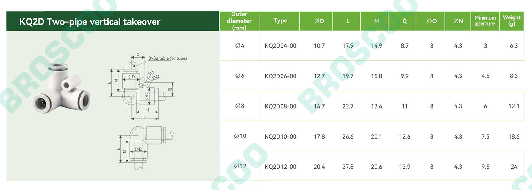Select the ØN column header
The height and width of the screenshot is (190, 532).
click(458, 21)
